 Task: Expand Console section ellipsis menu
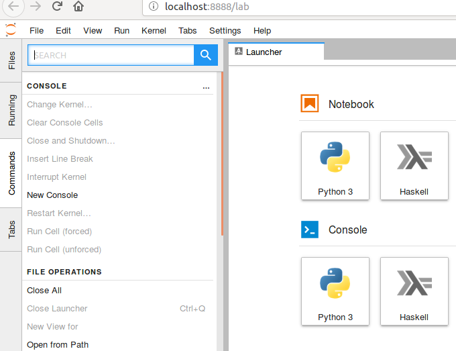tap(206, 87)
